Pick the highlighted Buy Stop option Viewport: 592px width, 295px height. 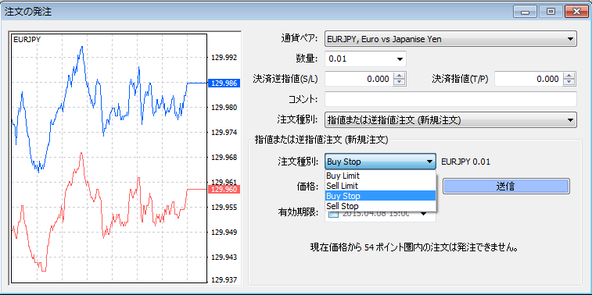pos(380,196)
